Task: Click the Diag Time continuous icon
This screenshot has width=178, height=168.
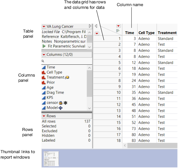Action: point(44,93)
